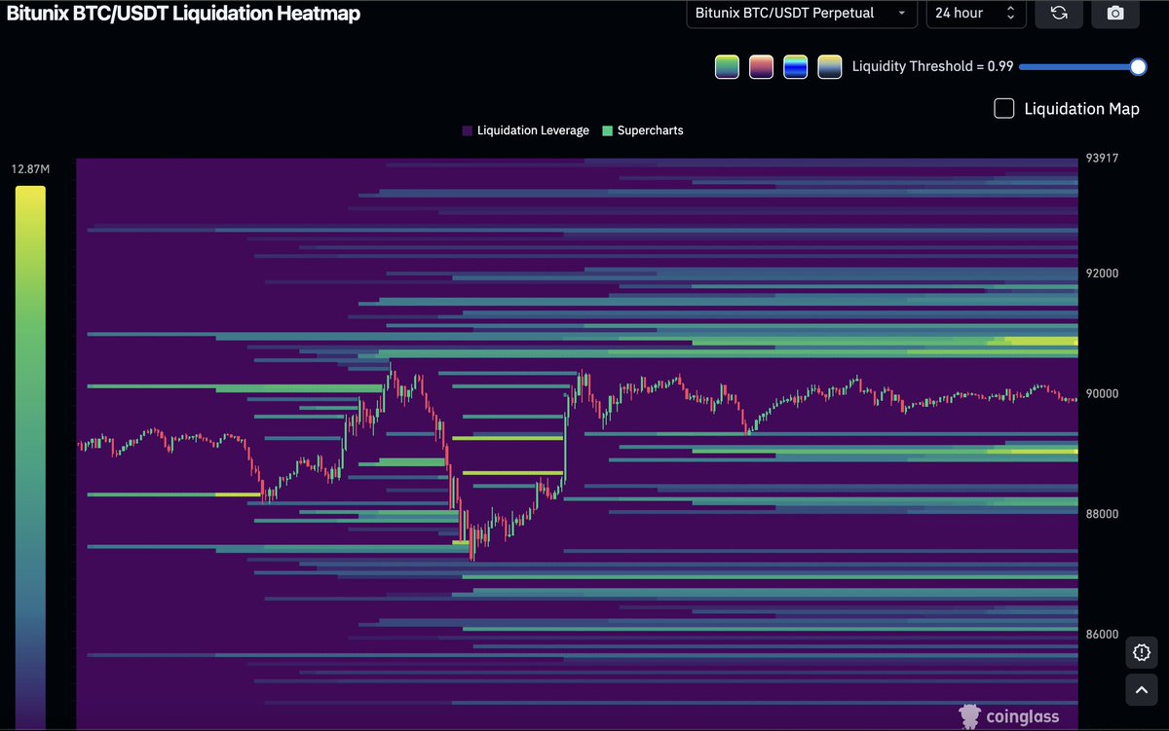Image resolution: width=1169 pixels, height=731 pixels.
Task: Click the 12.87M color scale bar
Action: coord(30,457)
